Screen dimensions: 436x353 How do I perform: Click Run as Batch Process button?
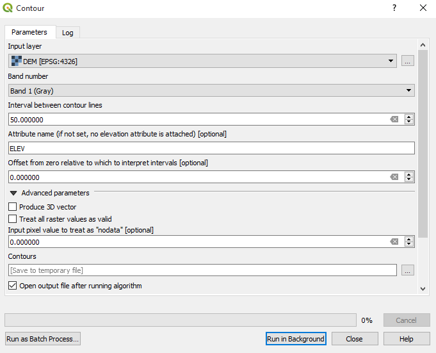coord(43,339)
